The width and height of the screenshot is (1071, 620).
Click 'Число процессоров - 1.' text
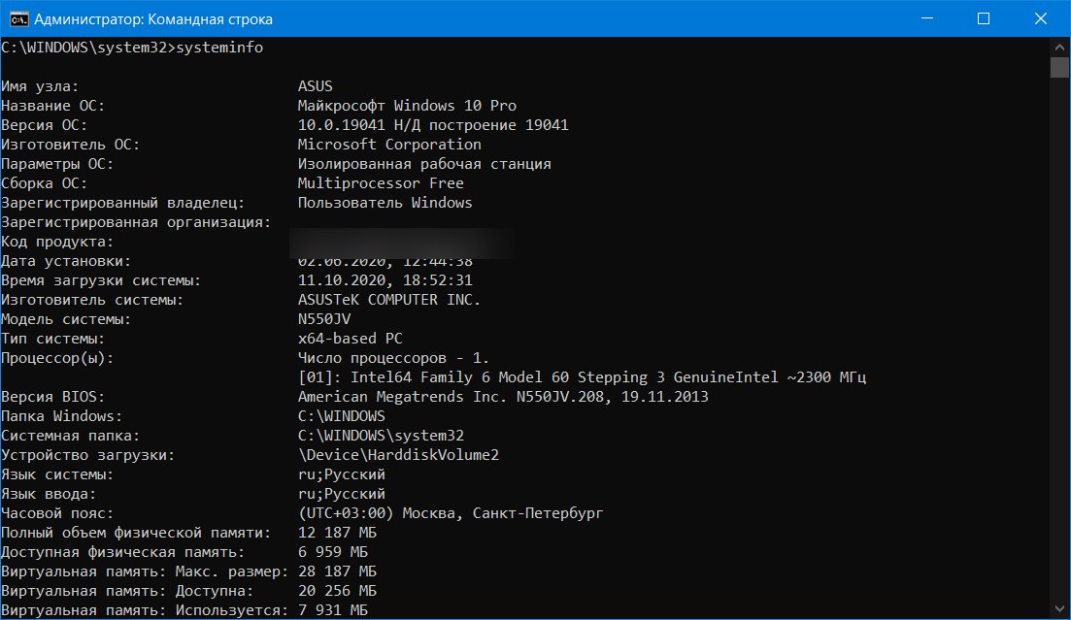tap(393, 358)
